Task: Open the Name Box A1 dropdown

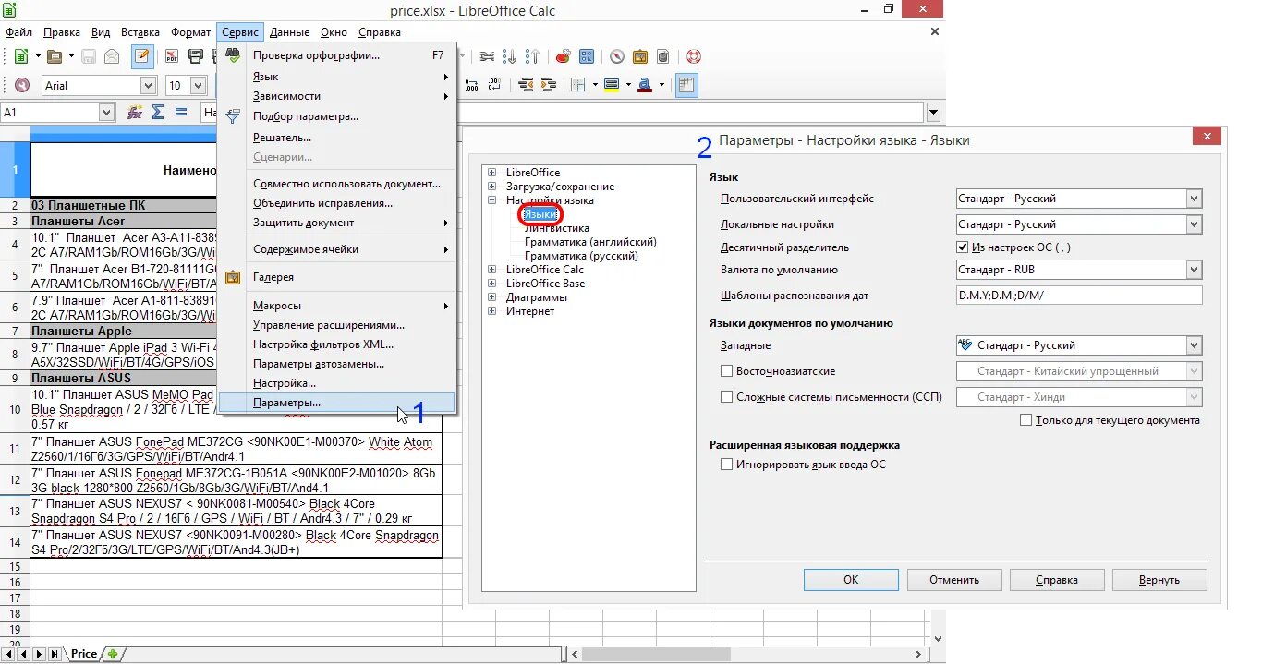Action: click(x=106, y=113)
